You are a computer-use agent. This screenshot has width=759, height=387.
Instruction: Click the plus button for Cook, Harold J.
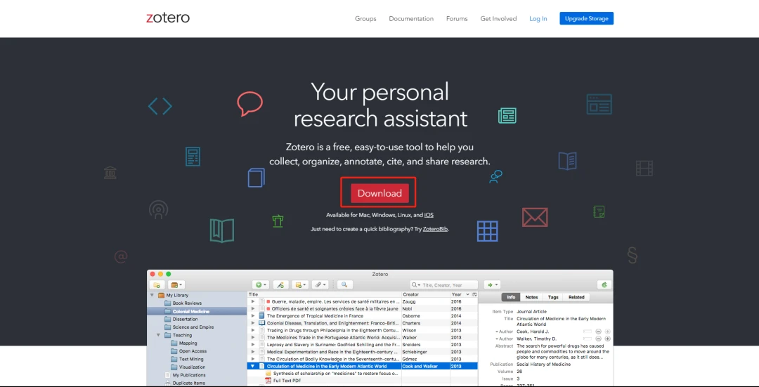[x=607, y=332]
